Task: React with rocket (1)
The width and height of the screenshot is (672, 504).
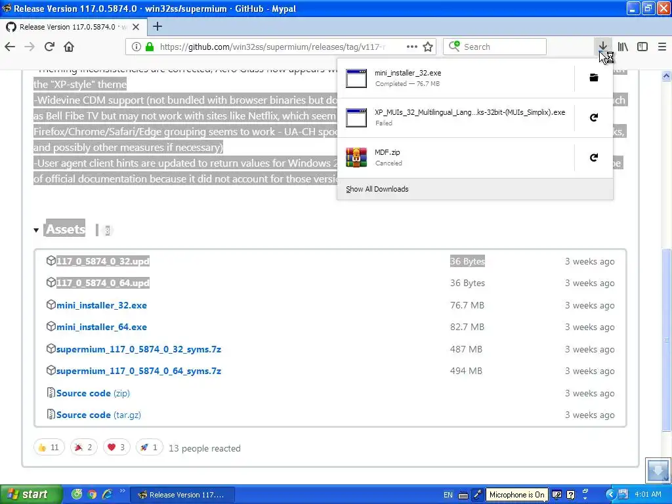Action: click(x=149, y=448)
